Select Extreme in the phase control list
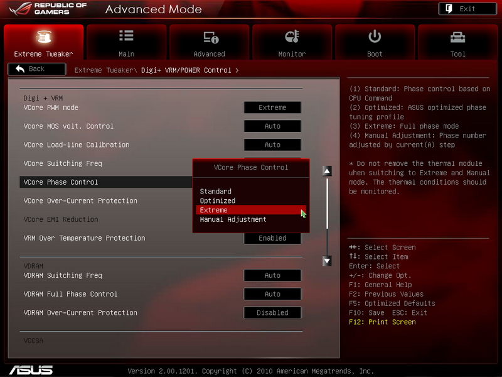Image resolution: width=502 pixels, height=377 pixels. pyautogui.click(x=251, y=210)
